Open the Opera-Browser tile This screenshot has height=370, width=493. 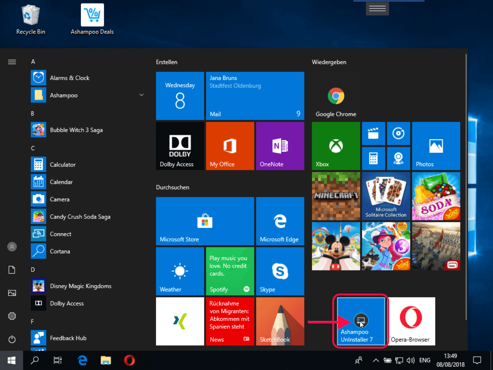coord(411,321)
